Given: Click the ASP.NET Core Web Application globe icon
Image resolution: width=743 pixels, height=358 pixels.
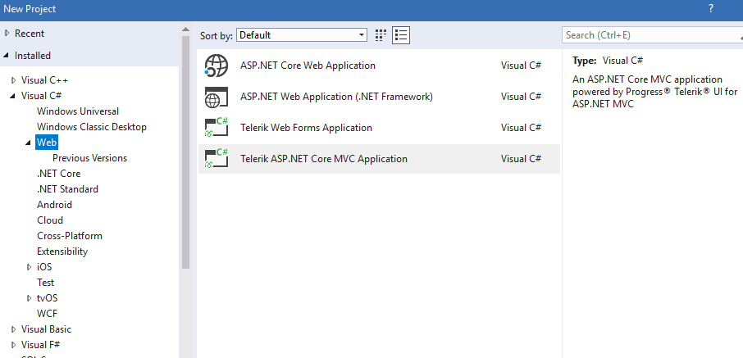Looking at the screenshot, I should click(x=217, y=66).
